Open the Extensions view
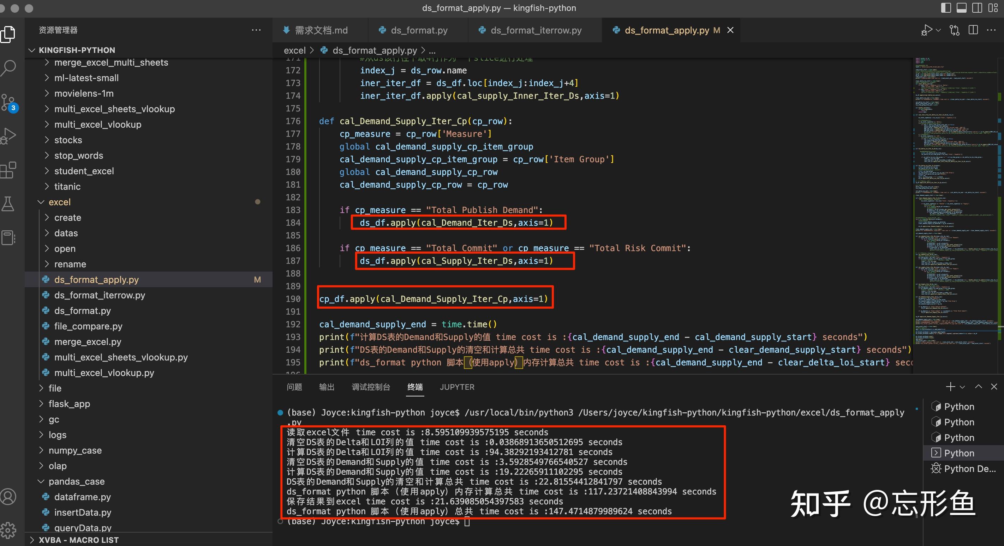This screenshot has height=546, width=1004. coord(8,170)
